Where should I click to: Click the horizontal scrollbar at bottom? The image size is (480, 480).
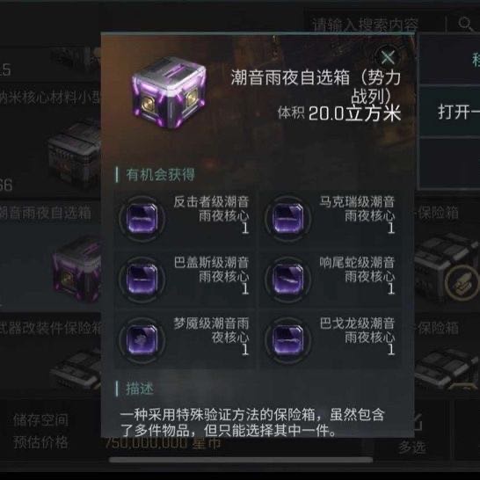pyautogui.click(x=241, y=460)
